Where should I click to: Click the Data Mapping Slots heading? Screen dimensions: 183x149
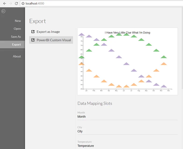point(95,103)
